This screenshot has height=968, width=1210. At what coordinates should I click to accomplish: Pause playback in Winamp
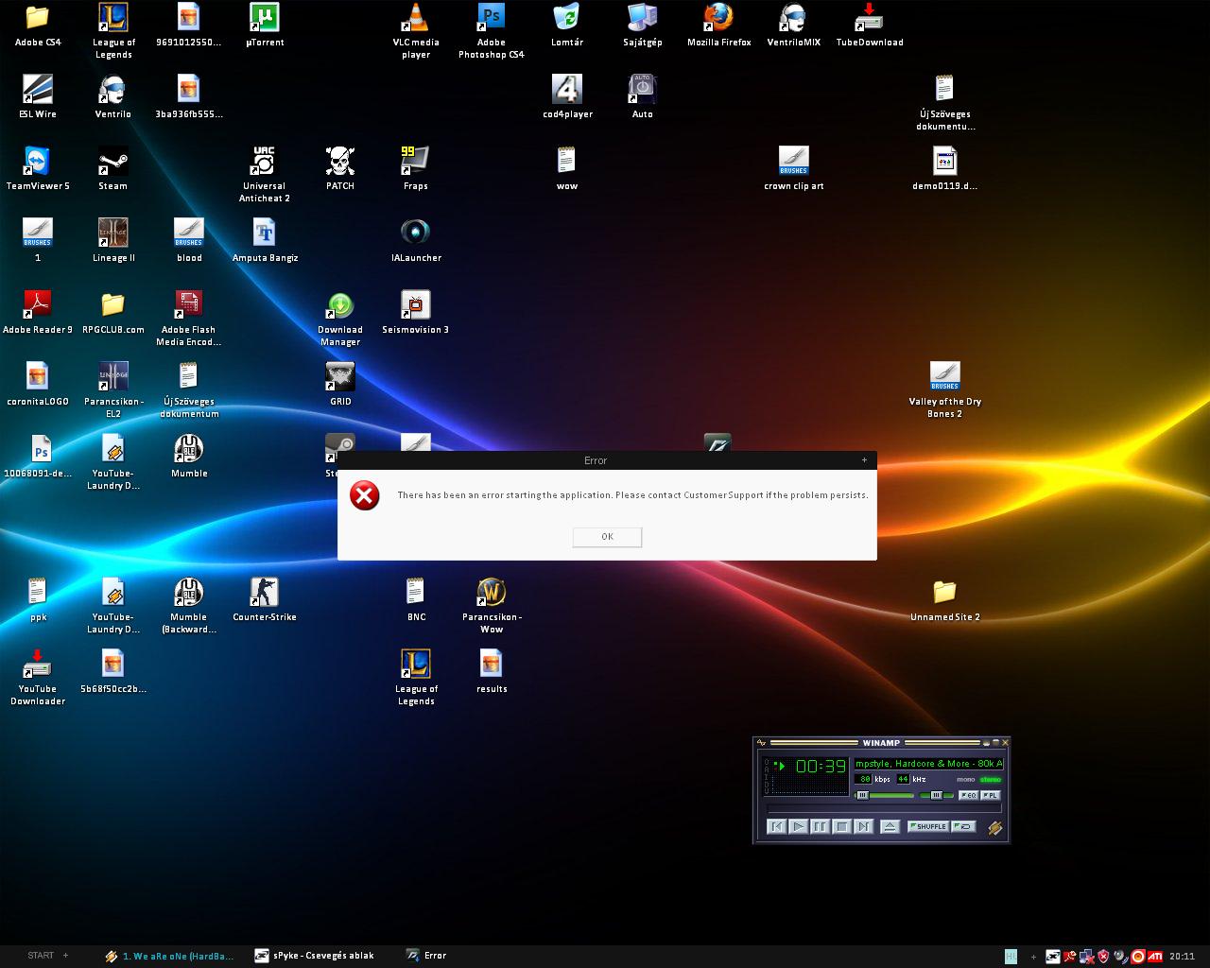820,826
